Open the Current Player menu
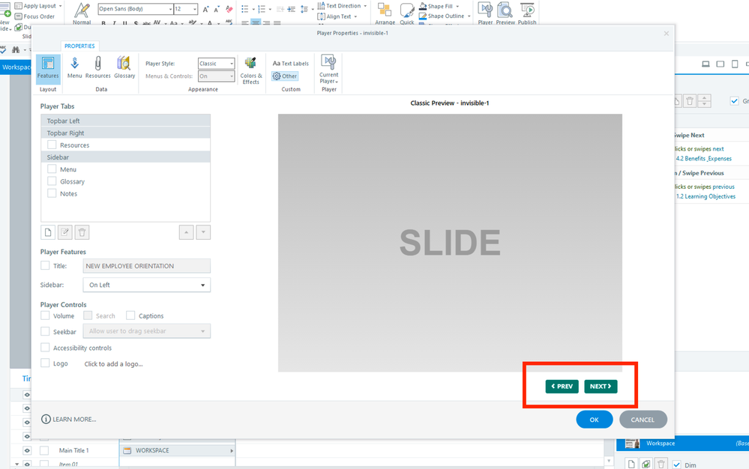This screenshot has height=469, width=749. coord(328,69)
